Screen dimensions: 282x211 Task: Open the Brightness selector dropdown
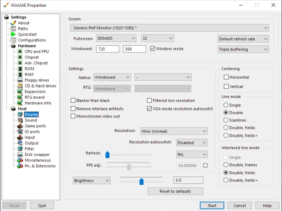[x=92, y=180]
